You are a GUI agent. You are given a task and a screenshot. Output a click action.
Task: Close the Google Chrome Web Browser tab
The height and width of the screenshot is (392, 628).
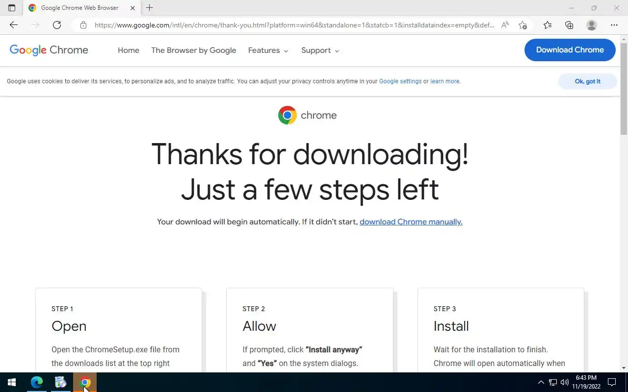tap(132, 8)
